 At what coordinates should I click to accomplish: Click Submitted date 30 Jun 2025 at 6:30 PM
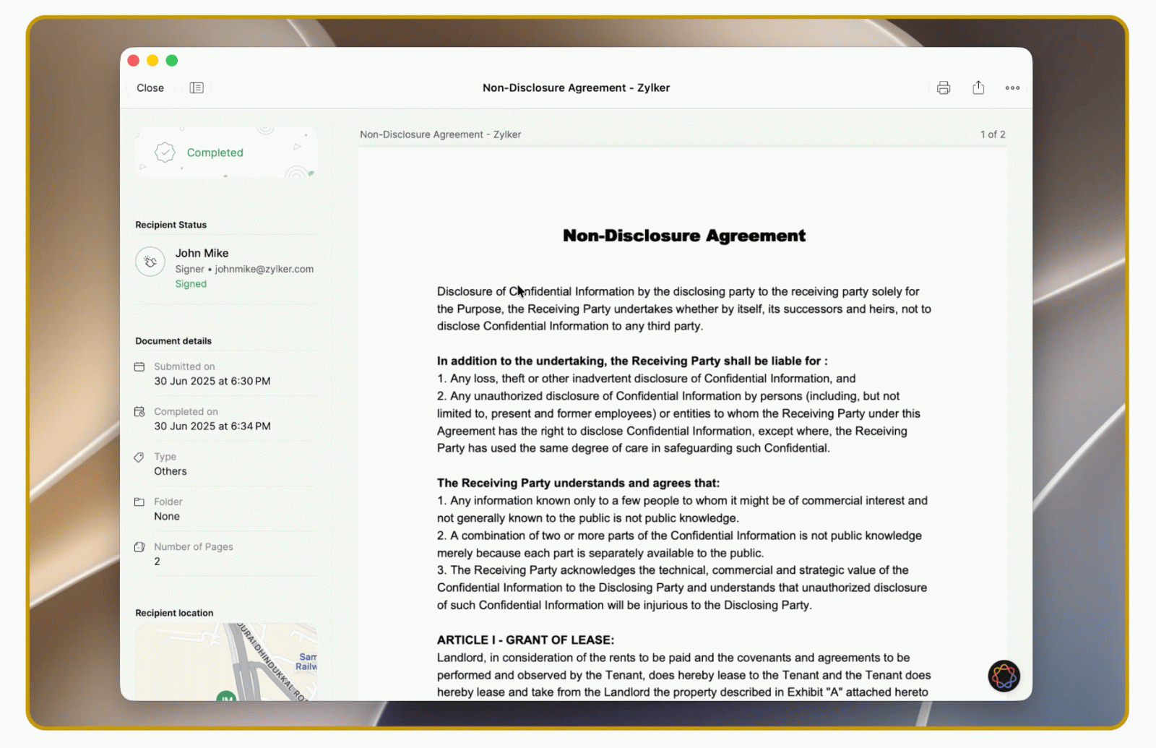pyautogui.click(x=212, y=381)
